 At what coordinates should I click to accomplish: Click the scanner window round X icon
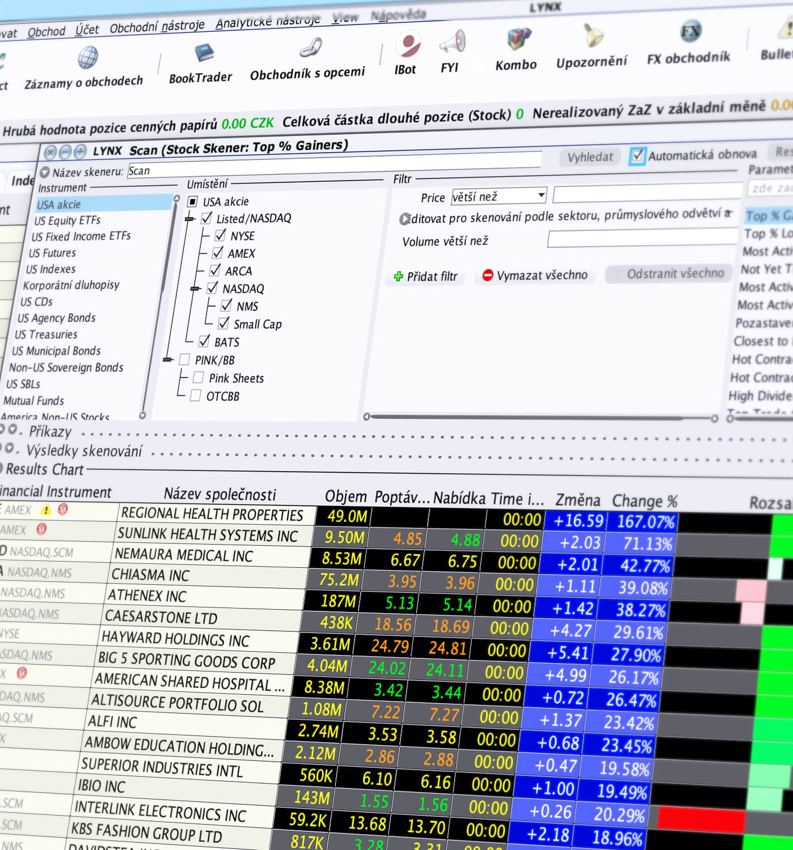point(50,152)
